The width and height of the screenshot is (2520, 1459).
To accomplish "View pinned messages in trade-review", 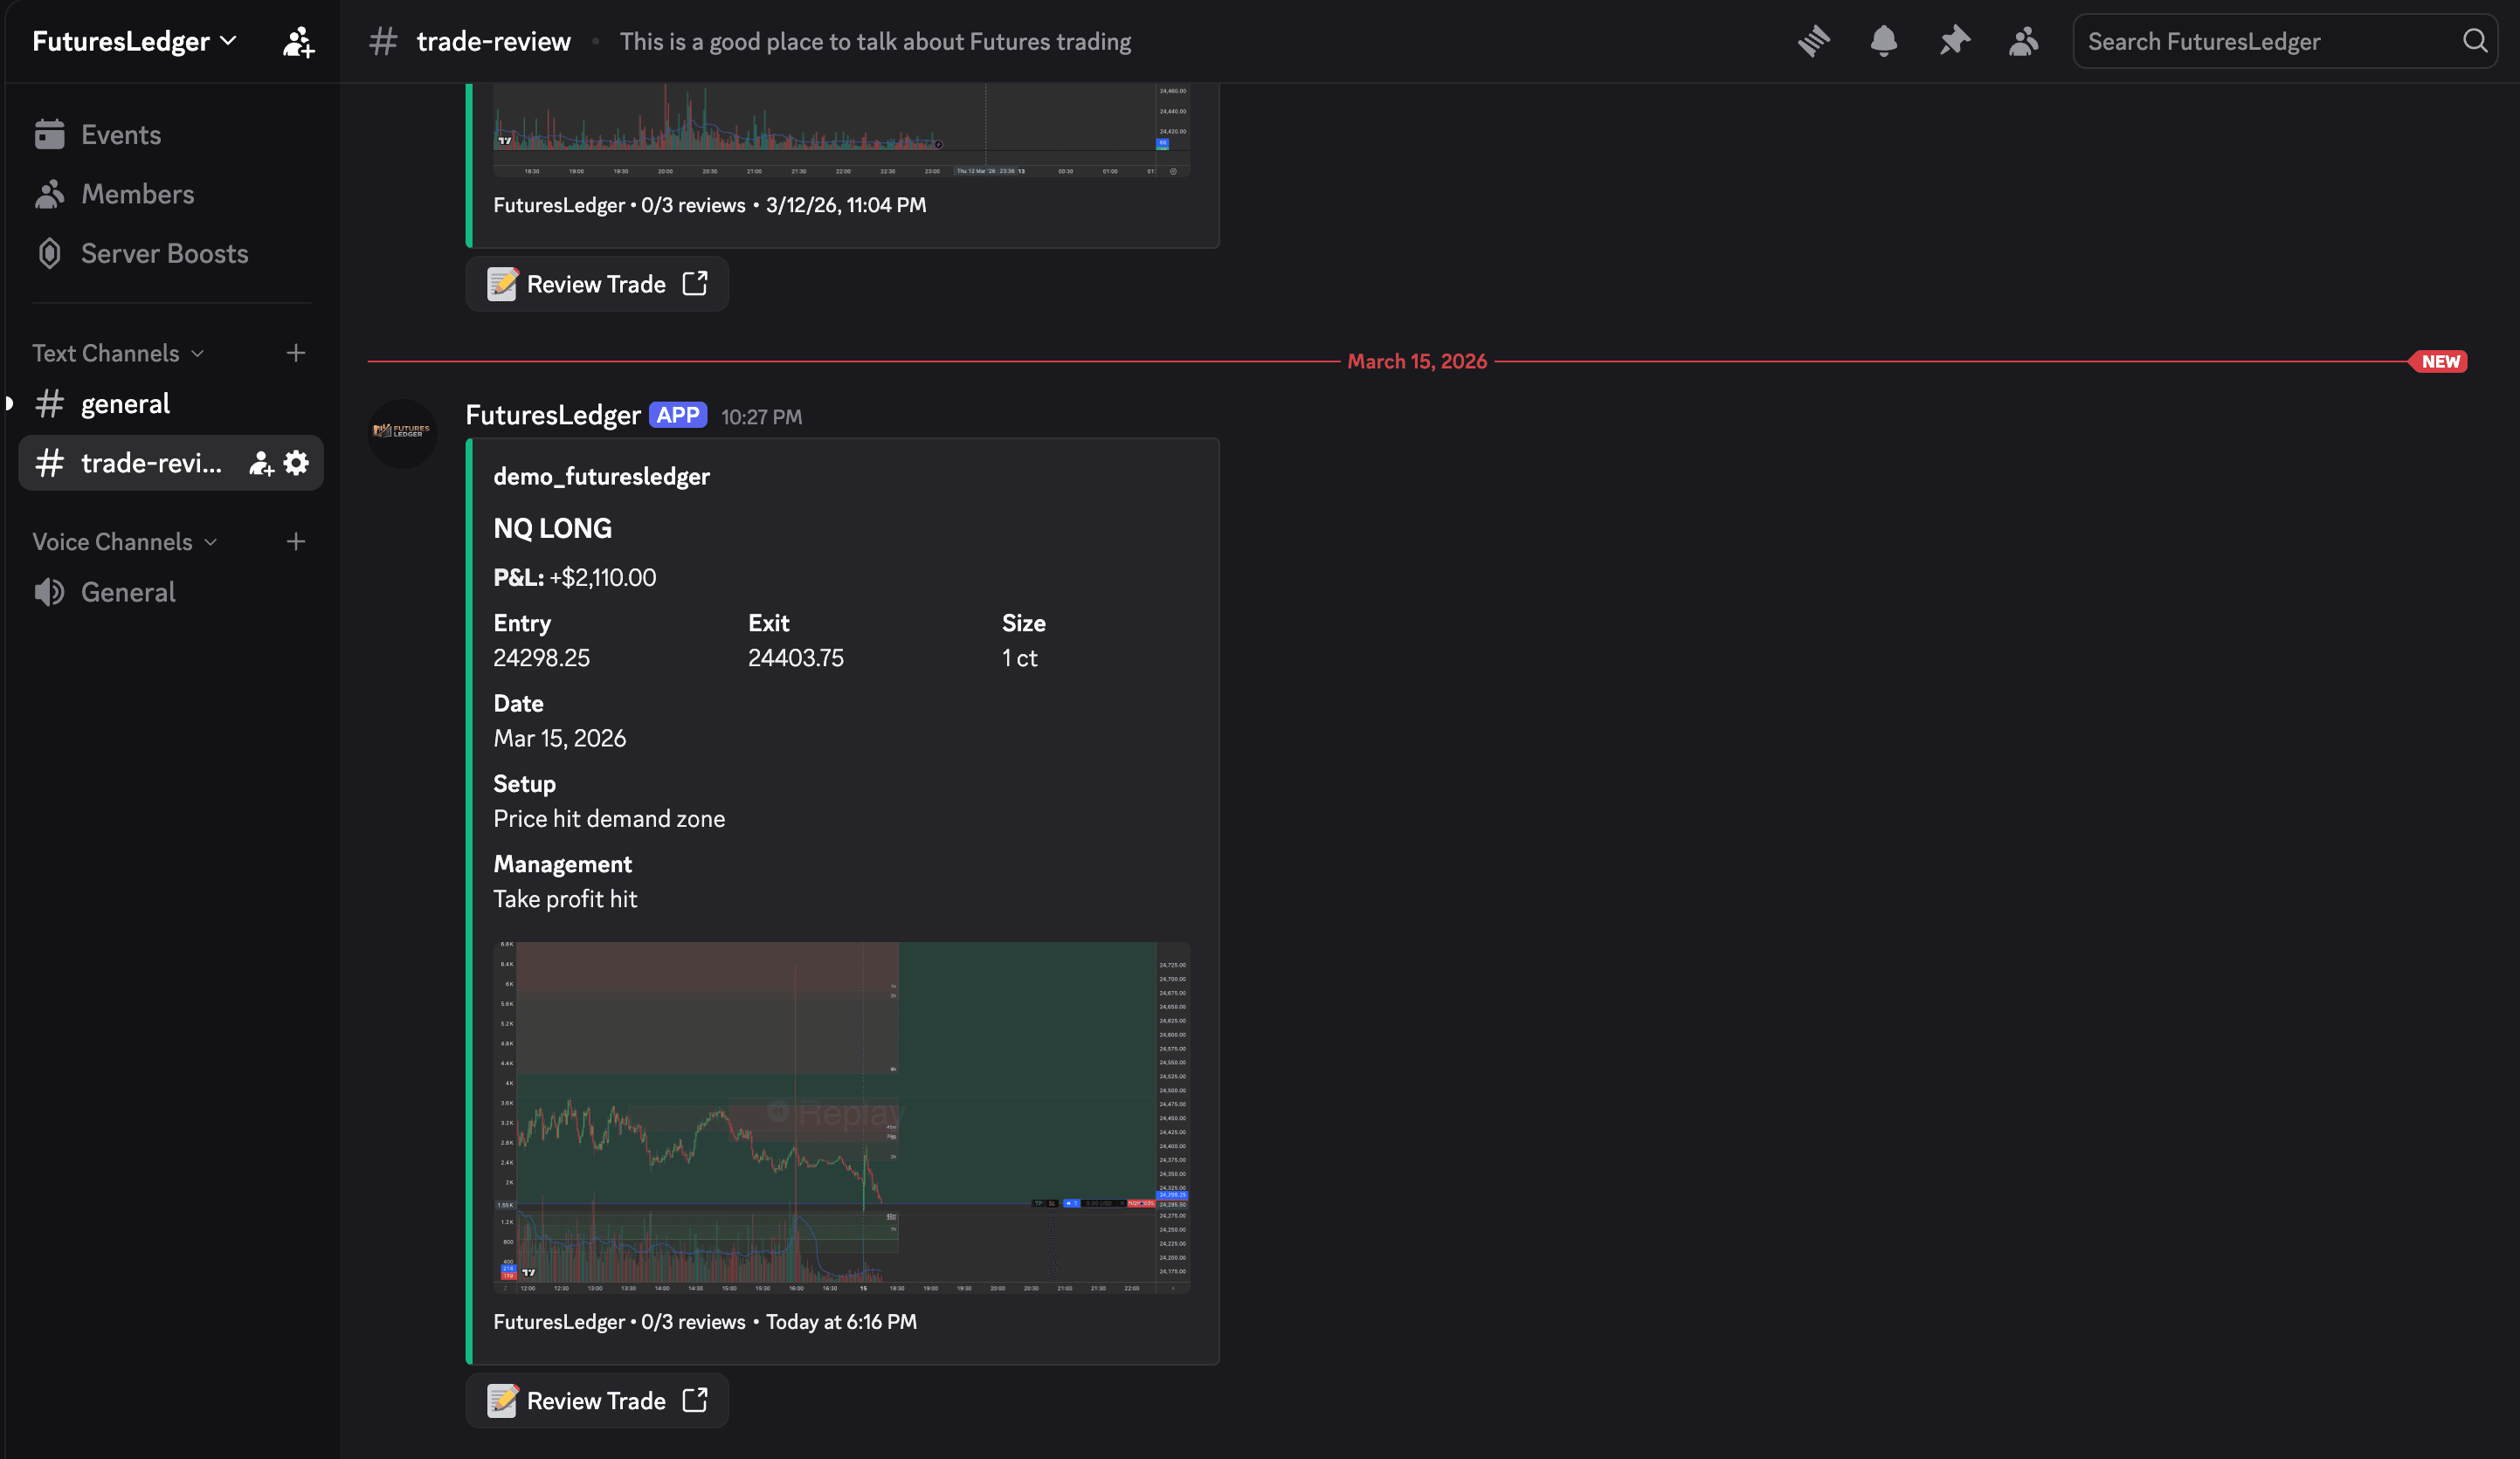I will [1954, 41].
